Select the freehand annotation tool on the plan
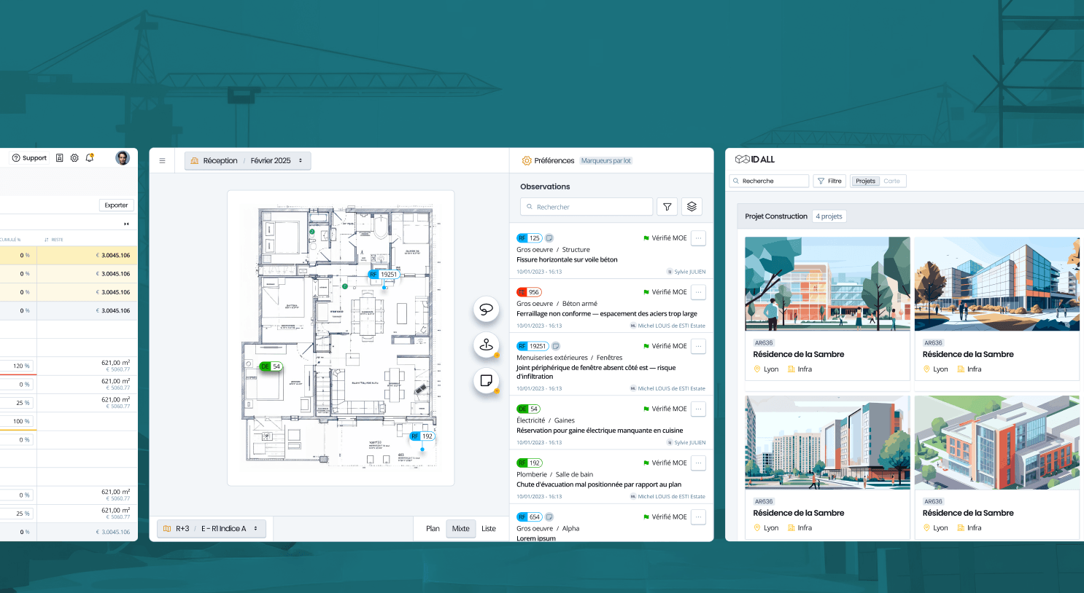1084x593 pixels. pyautogui.click(x=487, y=309)
